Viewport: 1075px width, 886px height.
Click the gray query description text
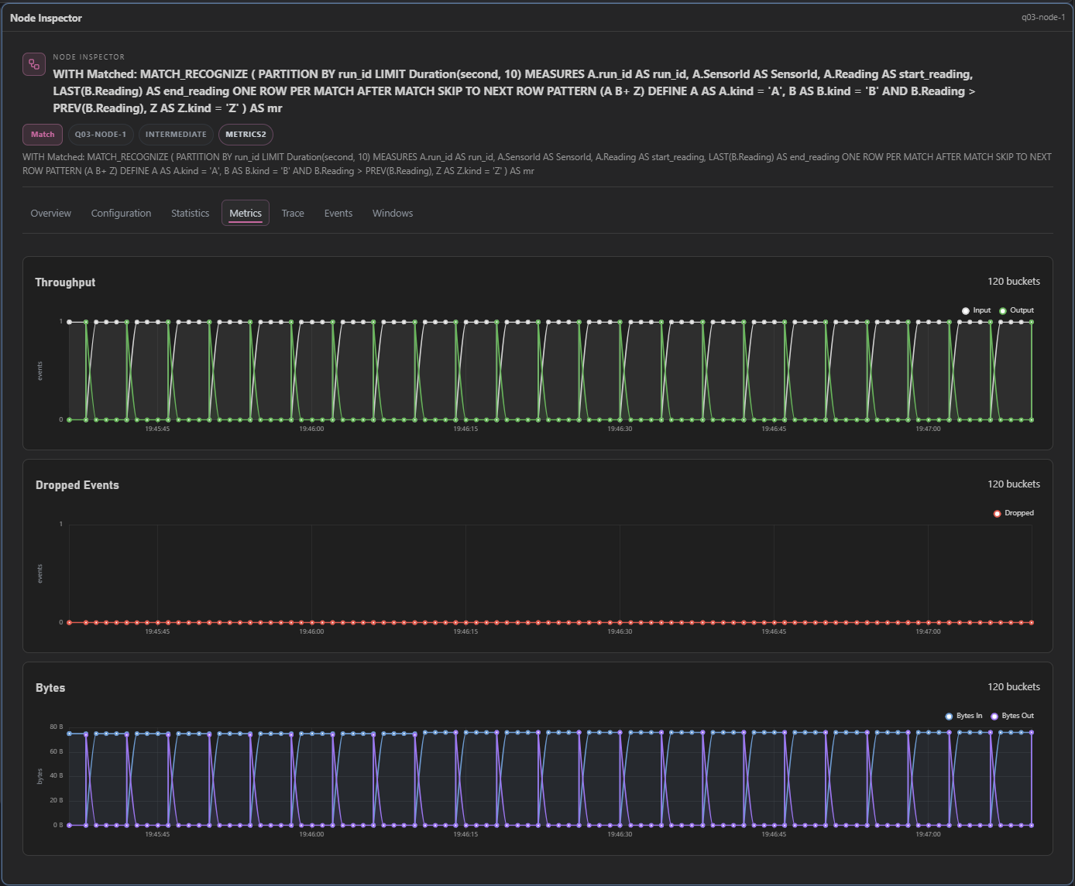coord(537,164)
